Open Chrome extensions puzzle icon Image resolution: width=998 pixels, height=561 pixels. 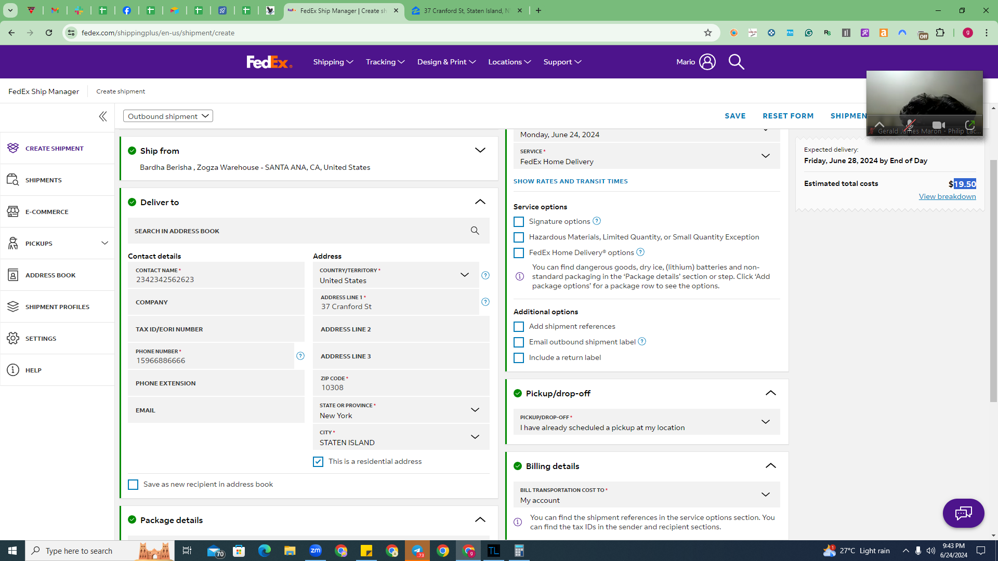tap(940, 33)
